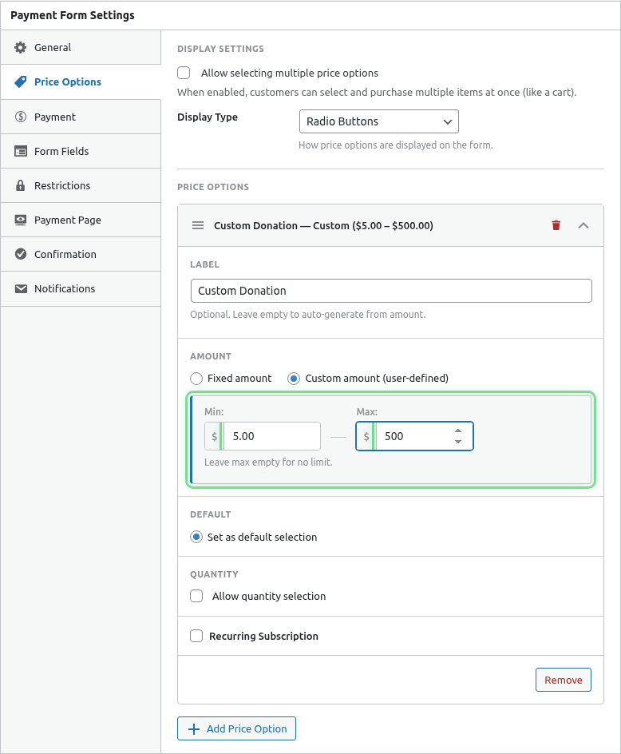
Task: Click the Payment dollar icon
Action: pyautogui.click(x=19, y=117)
